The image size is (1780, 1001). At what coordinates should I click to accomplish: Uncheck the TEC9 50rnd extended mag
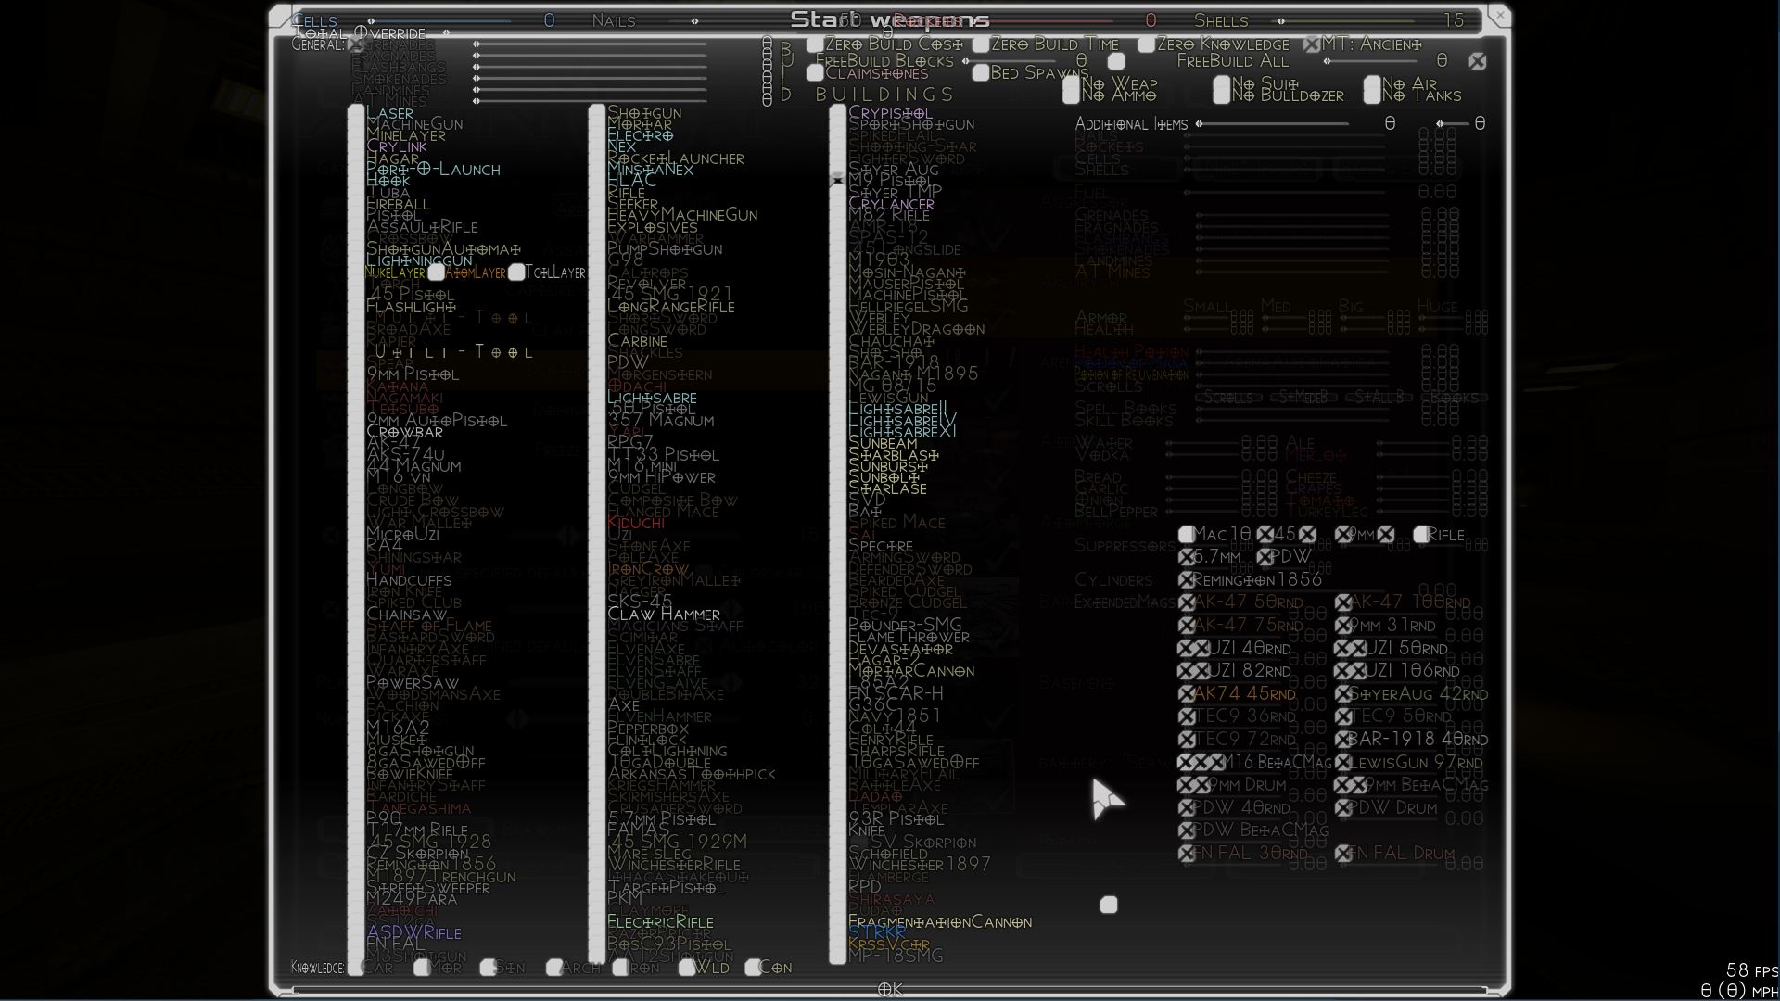coord(1344,716)
